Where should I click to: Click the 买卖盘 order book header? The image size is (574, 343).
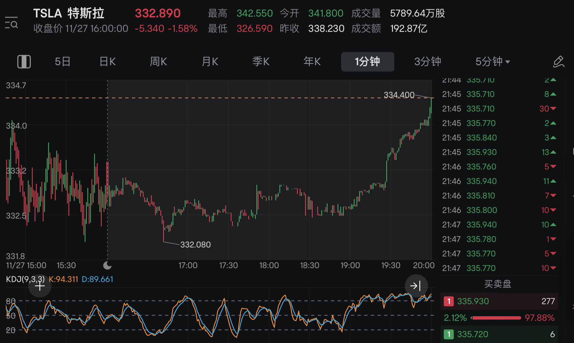point(498,284)
